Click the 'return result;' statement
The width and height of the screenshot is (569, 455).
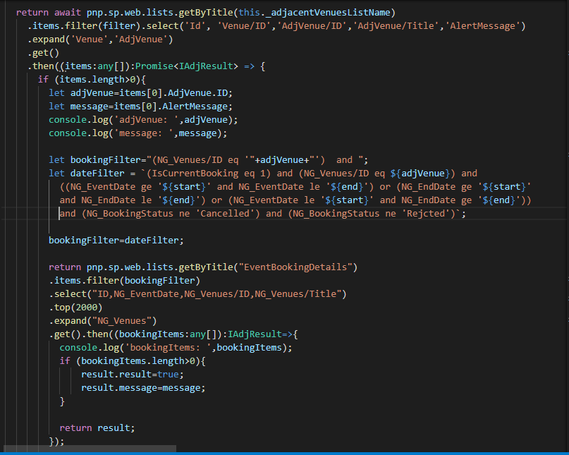point(97,428)
